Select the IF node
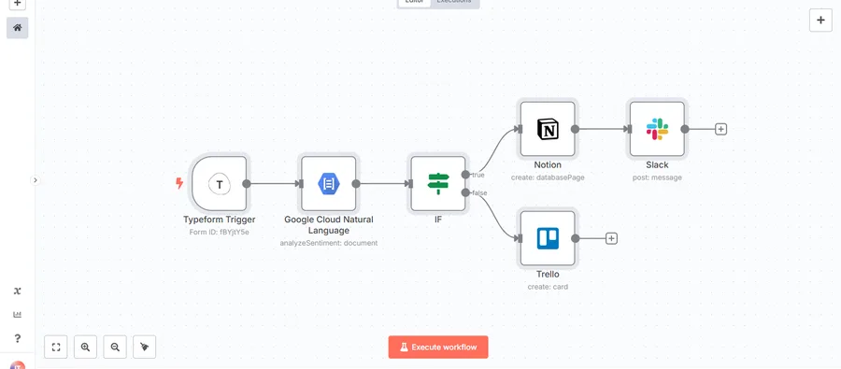Viewport: 841px width, 369px height. 438,184
